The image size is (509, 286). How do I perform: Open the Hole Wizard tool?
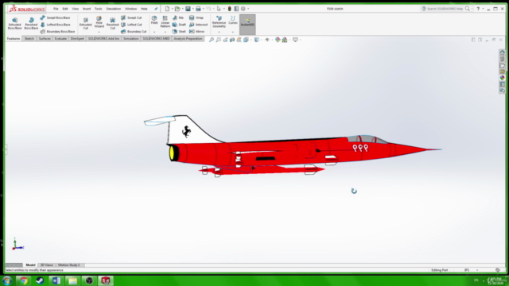[x=99, y=22]
